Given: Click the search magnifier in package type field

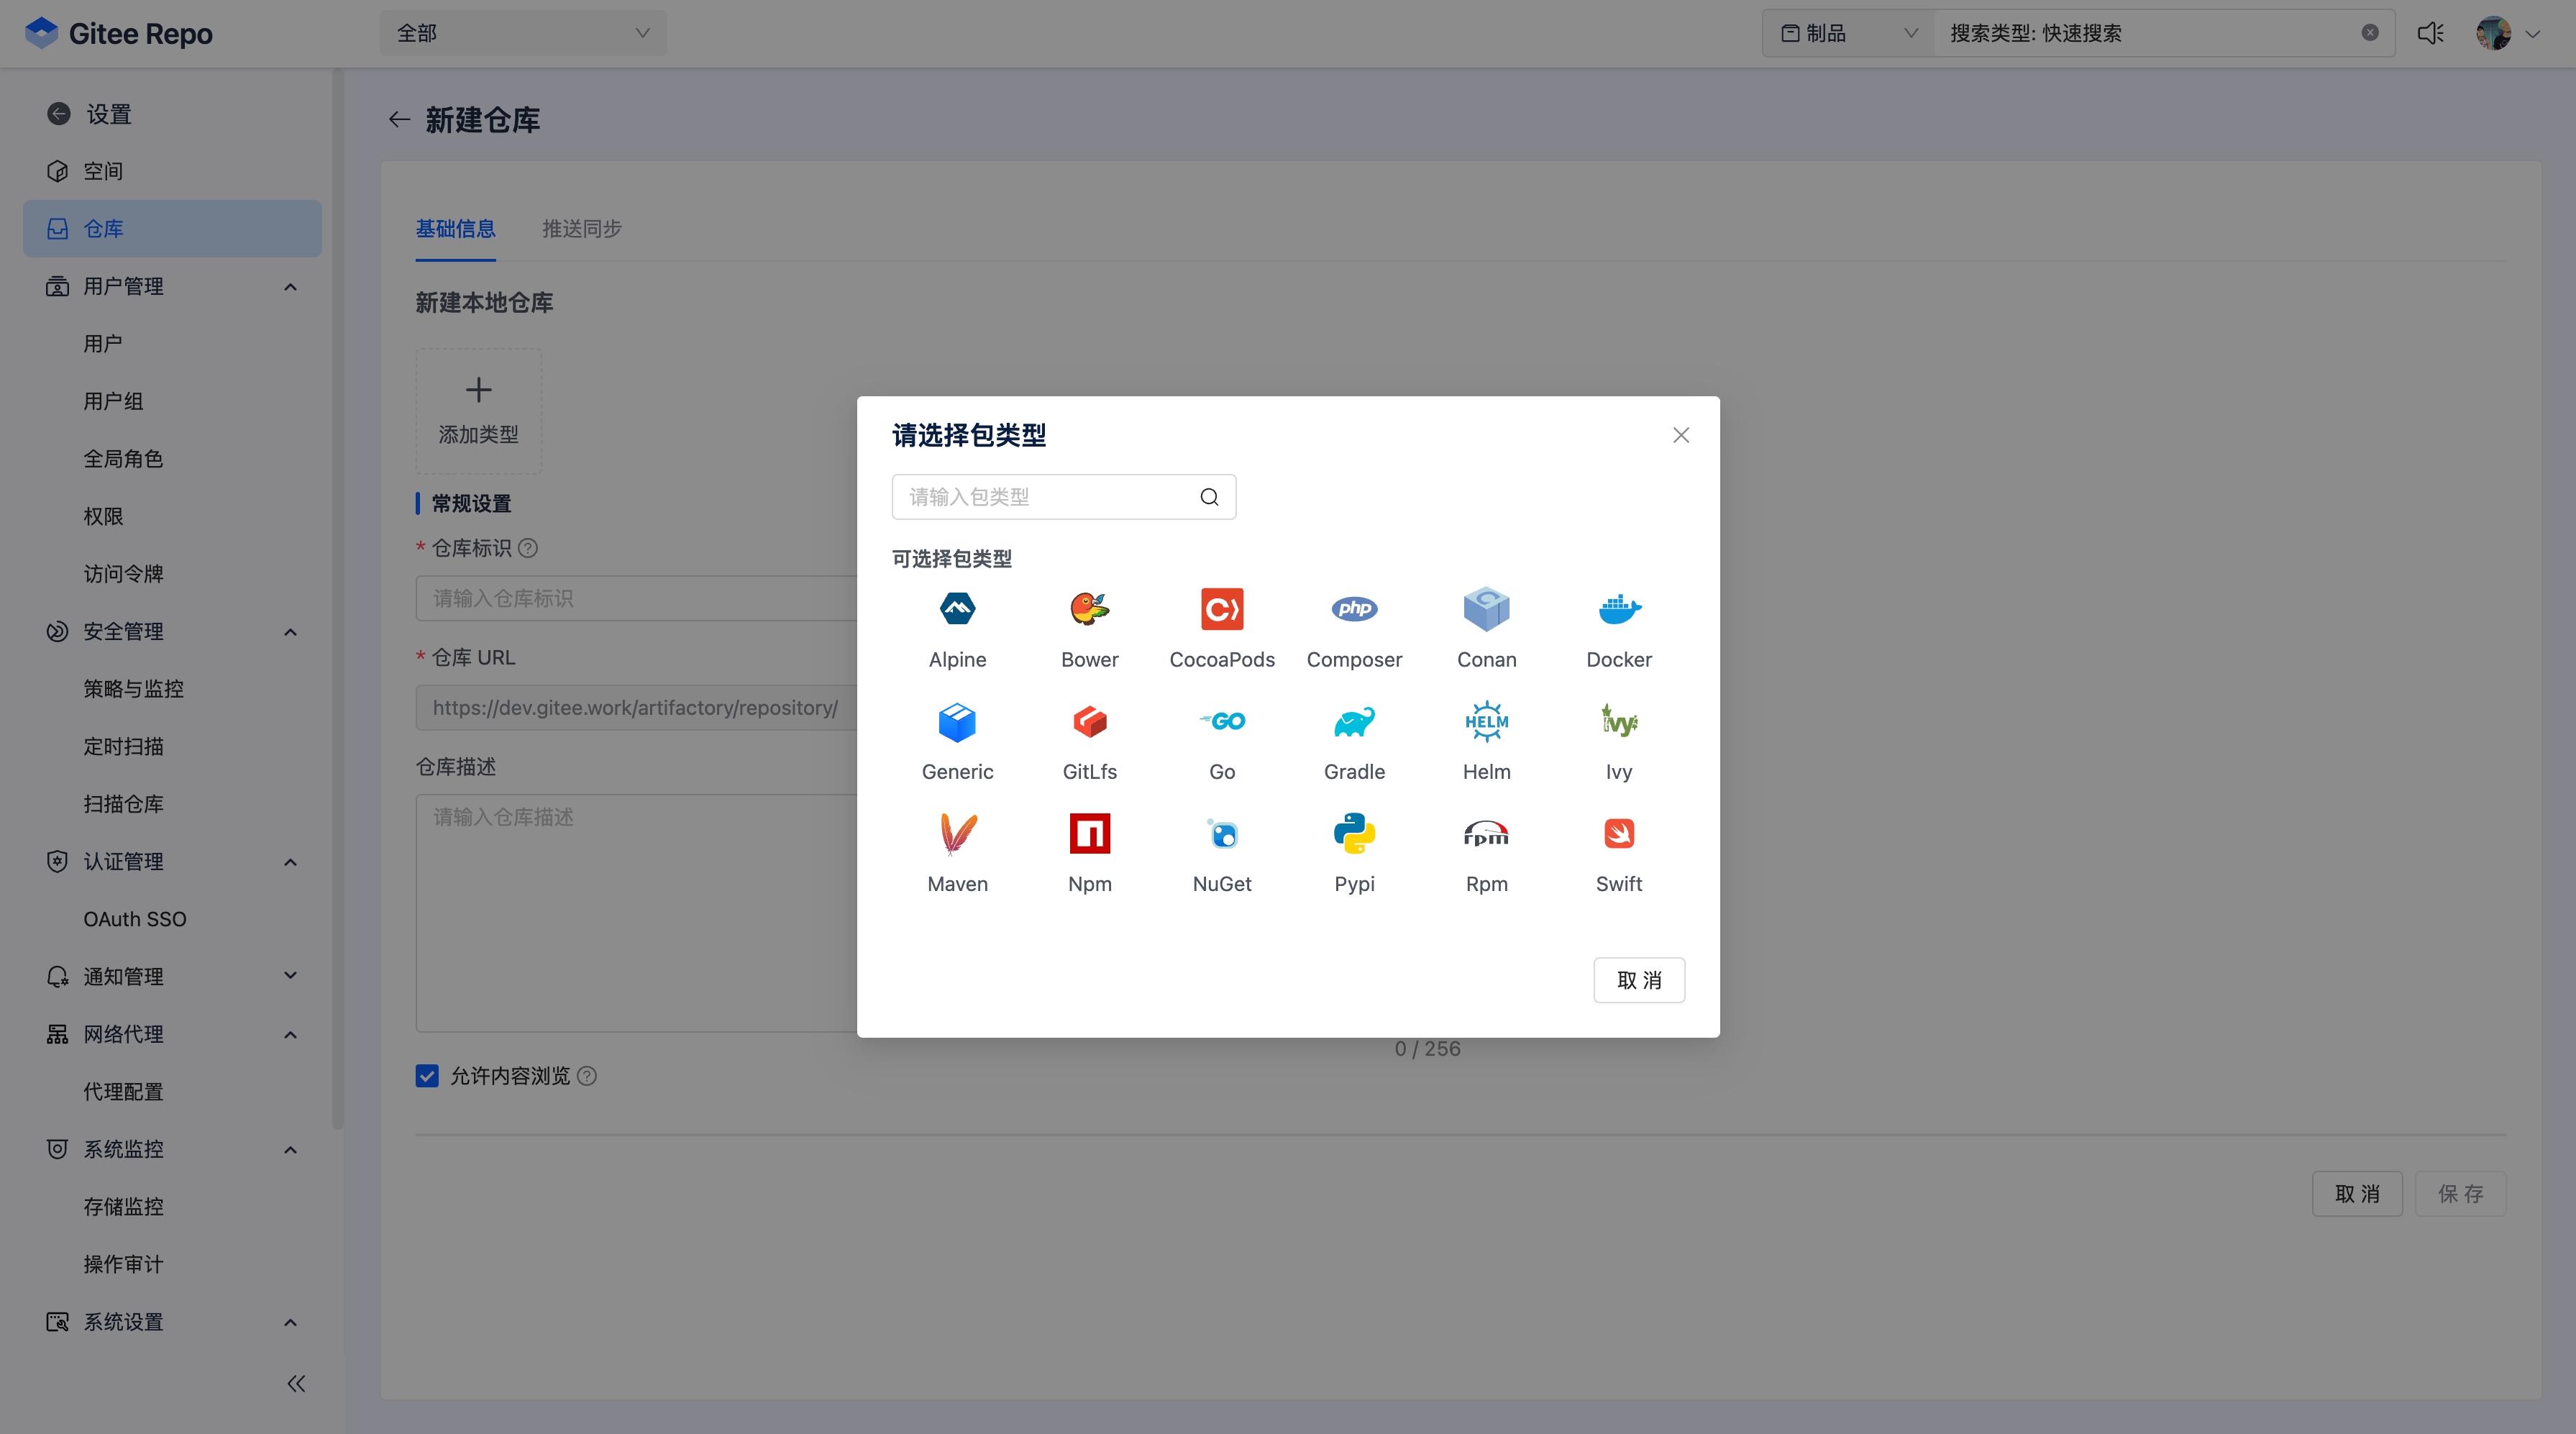Looking at the screenshot, I should (1209, 497).
